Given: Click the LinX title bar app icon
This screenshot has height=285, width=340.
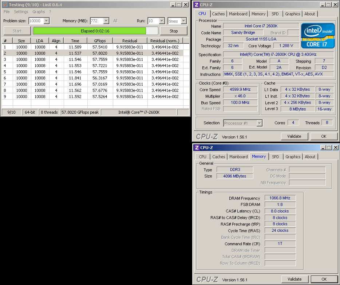Looking at the screenshot, I should 5,5.
